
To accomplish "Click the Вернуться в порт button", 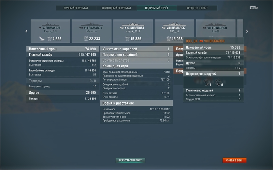I will point(130,160).
